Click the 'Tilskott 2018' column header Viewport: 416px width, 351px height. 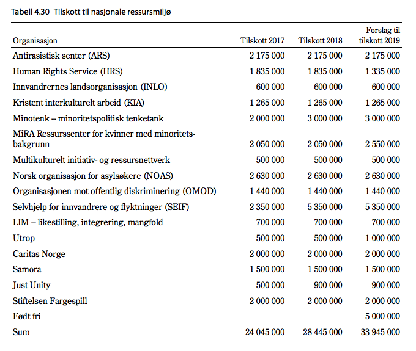(x=320, y=41)
